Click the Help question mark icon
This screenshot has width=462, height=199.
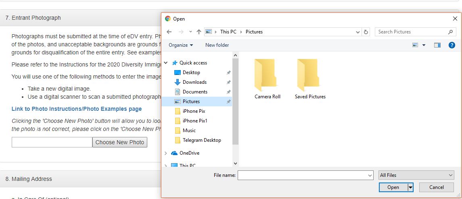452,45
